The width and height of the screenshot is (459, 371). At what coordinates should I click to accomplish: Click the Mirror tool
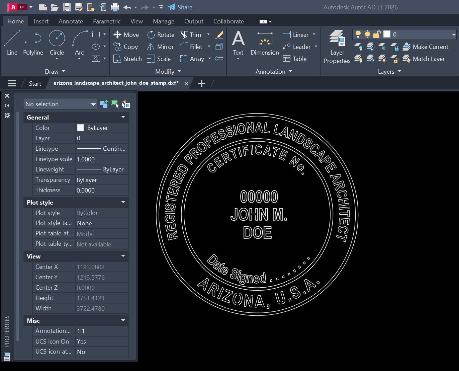(x=160, y=47)
